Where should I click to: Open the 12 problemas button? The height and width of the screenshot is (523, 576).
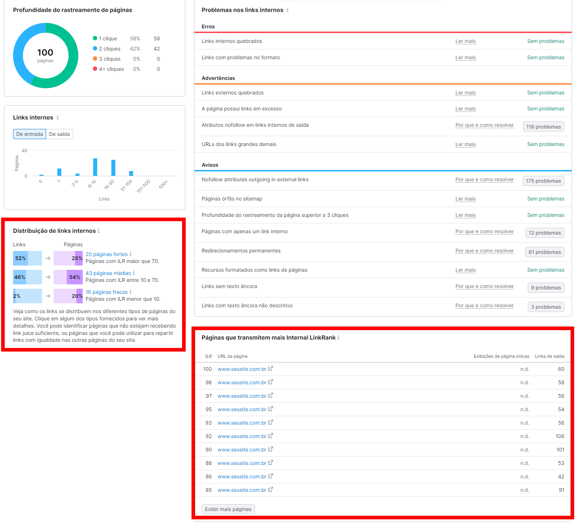(x=545, y=233)
